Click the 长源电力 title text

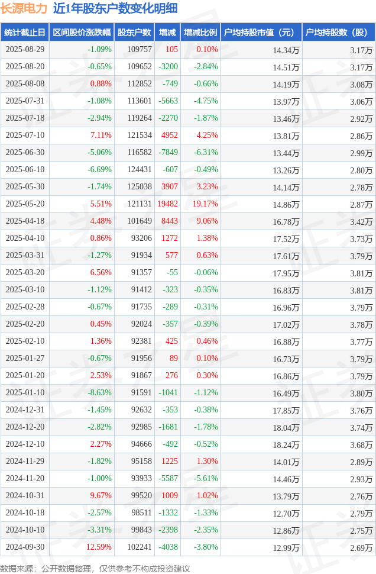(x=24, y=8)
